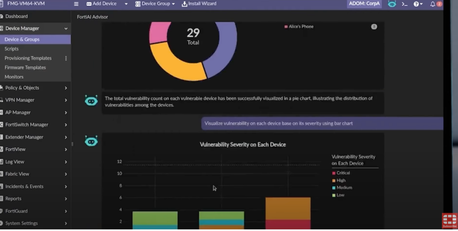Screen dimensions: 458x231
Task: Click the FortiAI avatar beside the bar chart
Action: point(91,141)
